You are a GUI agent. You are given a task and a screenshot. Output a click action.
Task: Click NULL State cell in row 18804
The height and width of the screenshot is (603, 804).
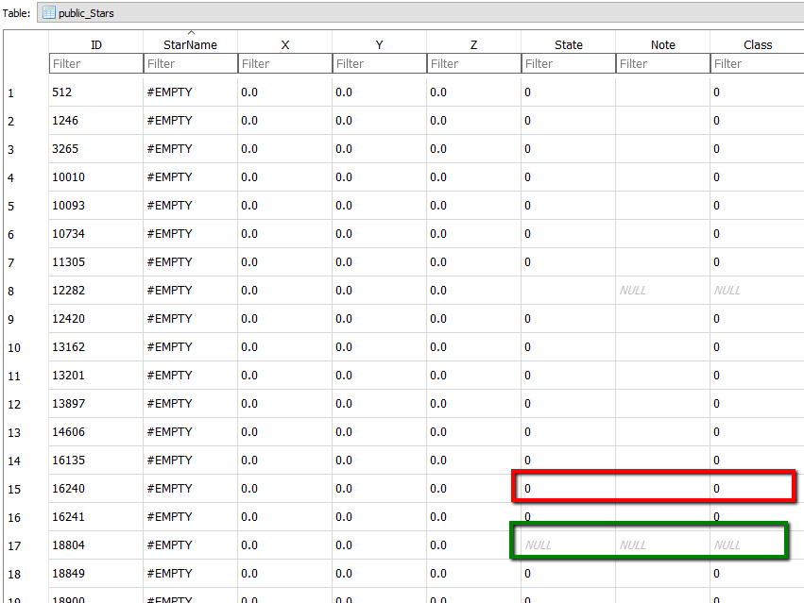coord(568,545)
